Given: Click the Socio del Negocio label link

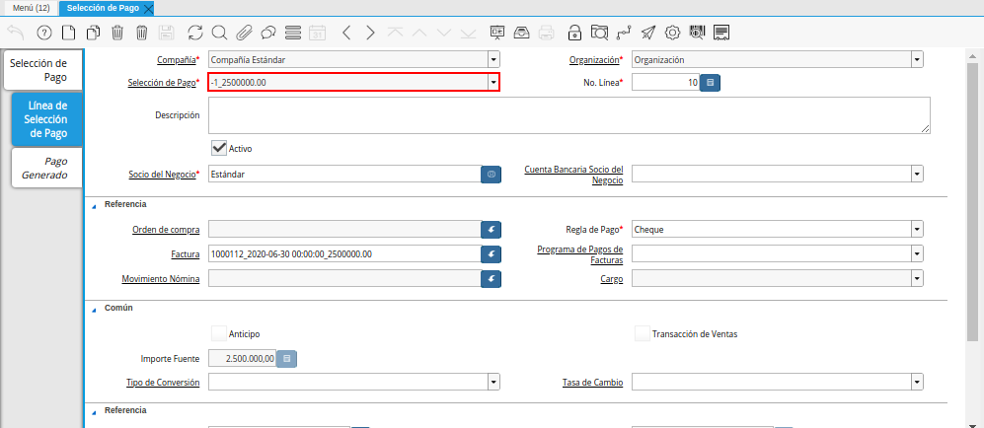Looking at the screenshot, I should (163, 175).
